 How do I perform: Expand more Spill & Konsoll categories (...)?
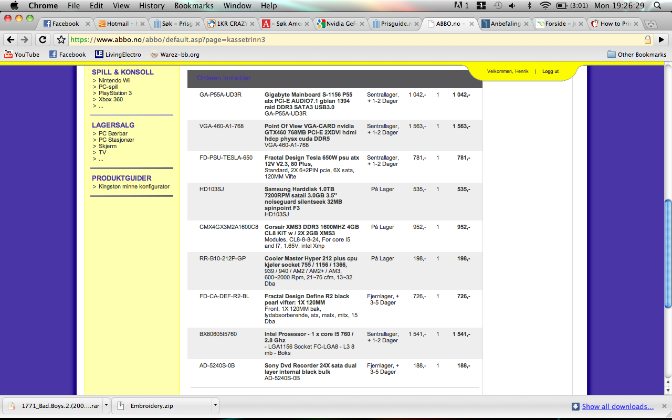[101, 106]
